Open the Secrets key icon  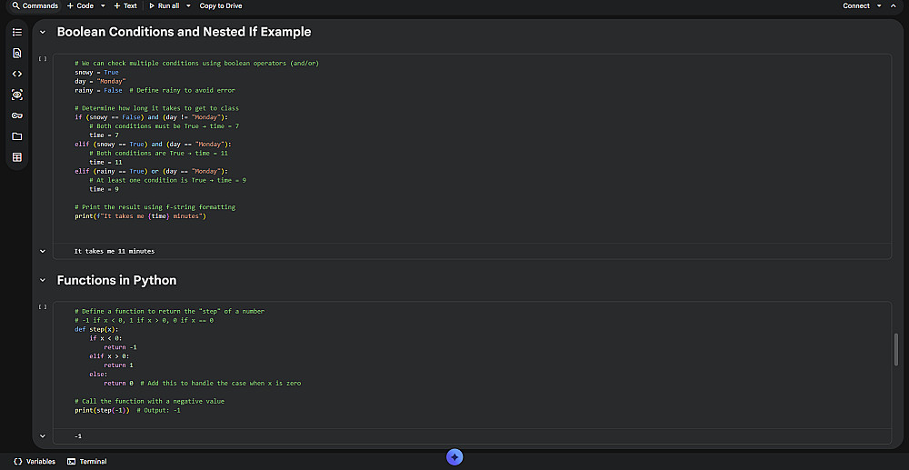[16, 115]
